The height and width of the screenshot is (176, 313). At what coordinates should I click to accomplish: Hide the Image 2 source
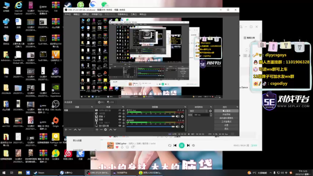(120, 116)
